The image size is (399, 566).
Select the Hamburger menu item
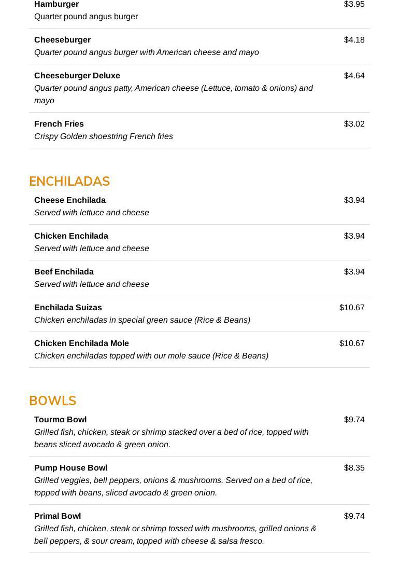click(x=56, y=5)
